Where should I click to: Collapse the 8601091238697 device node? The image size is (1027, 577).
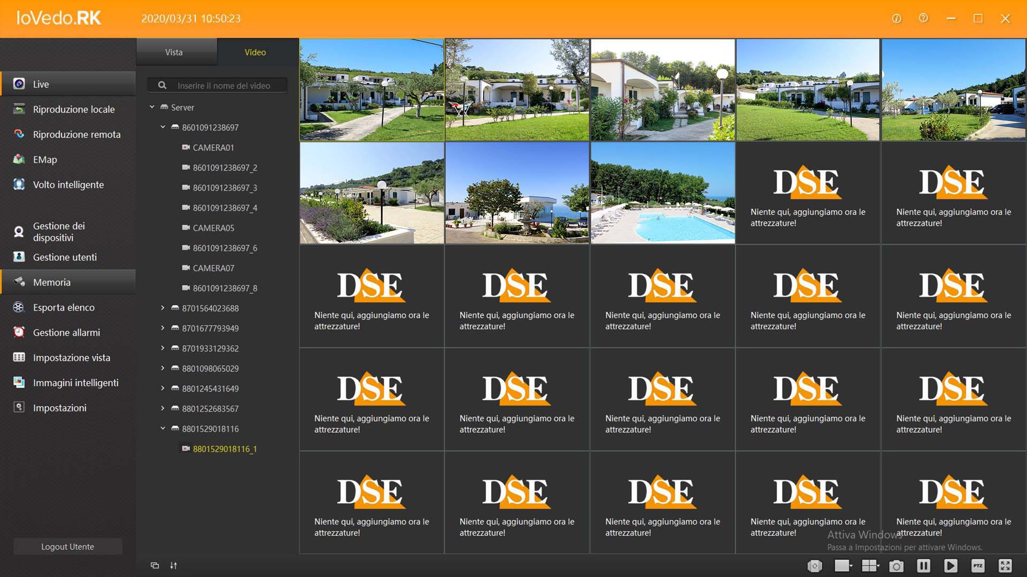[x=163, y=127]
